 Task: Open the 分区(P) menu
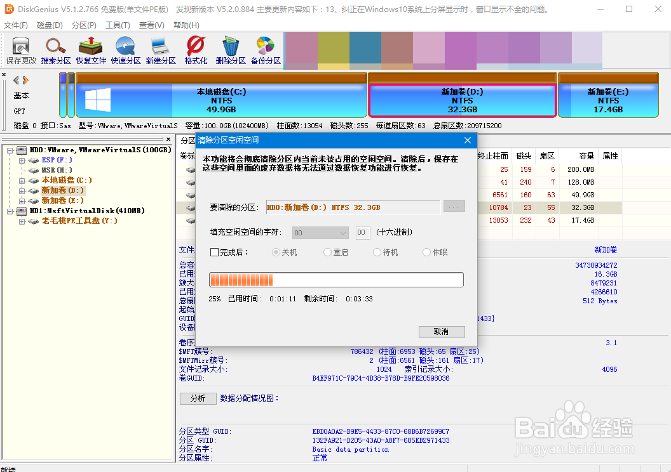[x=84, y=25]
